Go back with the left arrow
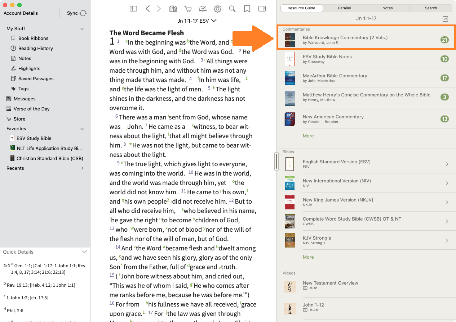456x322 pixels. click(147, 9)
